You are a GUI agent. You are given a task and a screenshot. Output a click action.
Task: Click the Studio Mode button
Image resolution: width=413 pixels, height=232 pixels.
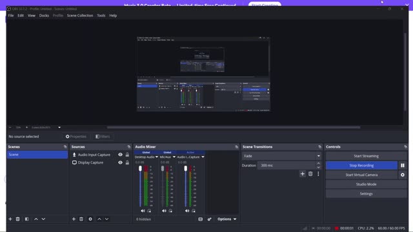(x=366, y=184)
